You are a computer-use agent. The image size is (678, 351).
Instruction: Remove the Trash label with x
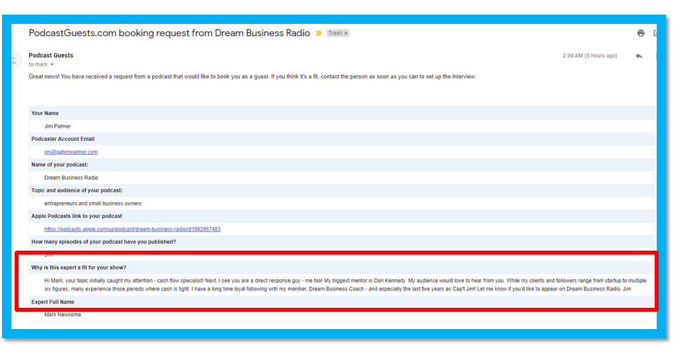coord(346,33)
